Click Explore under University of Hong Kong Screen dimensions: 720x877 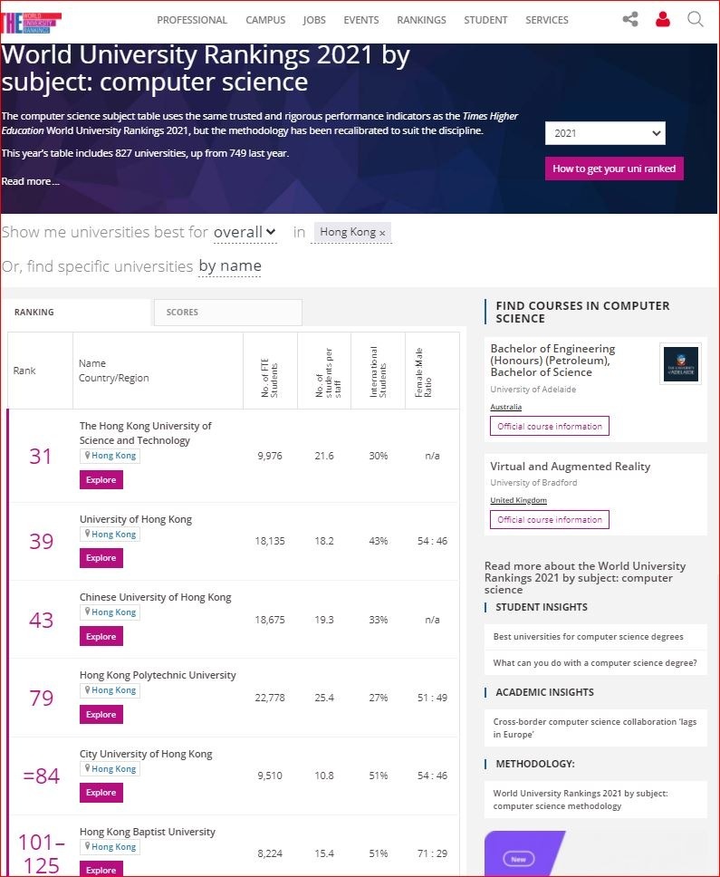[x=101, y=557]
